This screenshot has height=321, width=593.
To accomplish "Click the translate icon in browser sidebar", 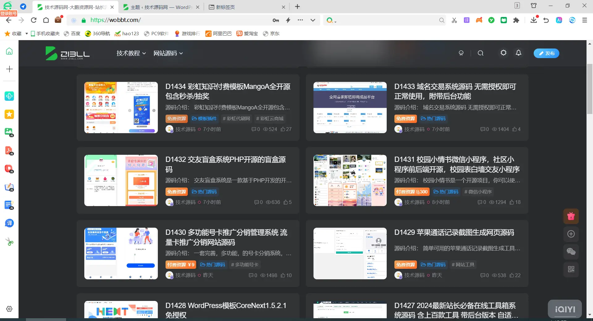I will click(9, 223).
